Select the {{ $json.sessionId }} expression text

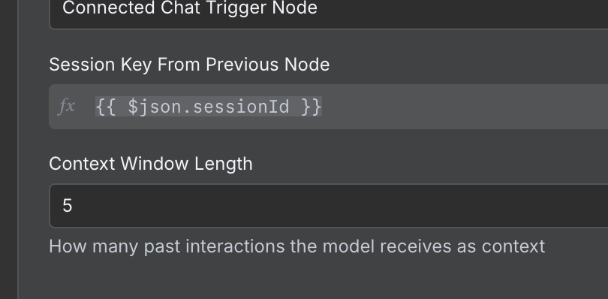coord(209,107)
